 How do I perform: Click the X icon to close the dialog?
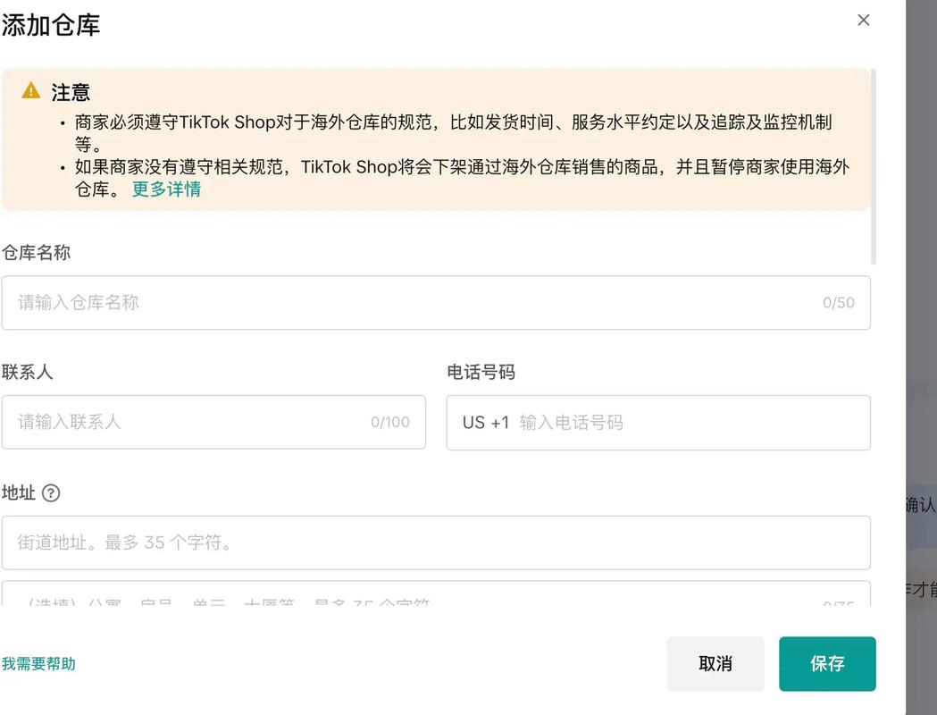[x=863, y=19]
